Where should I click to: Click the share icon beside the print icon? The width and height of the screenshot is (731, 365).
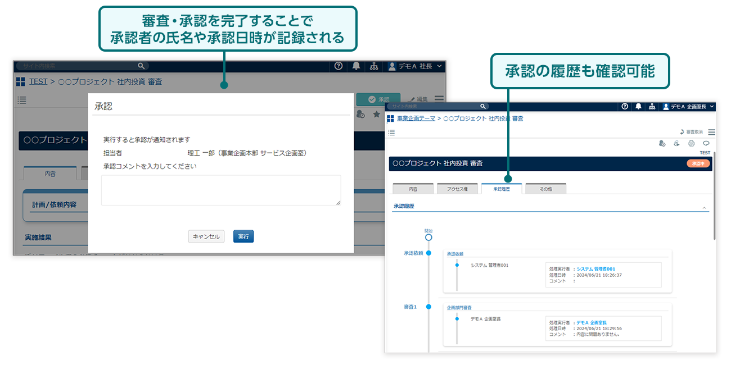[x=676, y=143]
